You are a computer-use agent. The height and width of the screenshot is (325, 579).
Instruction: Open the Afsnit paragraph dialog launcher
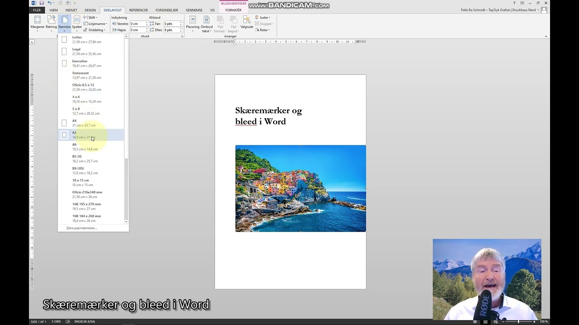click(182, 37)
